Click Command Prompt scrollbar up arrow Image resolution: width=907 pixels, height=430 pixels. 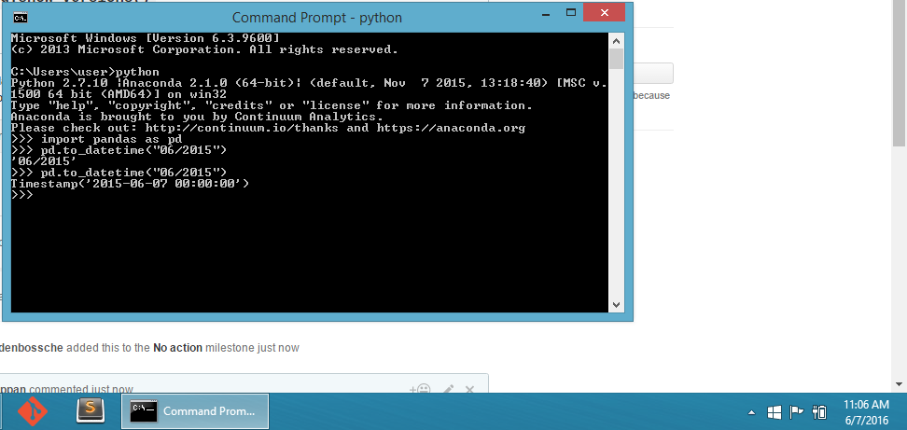pyautogui.click(x=616, y=41)
